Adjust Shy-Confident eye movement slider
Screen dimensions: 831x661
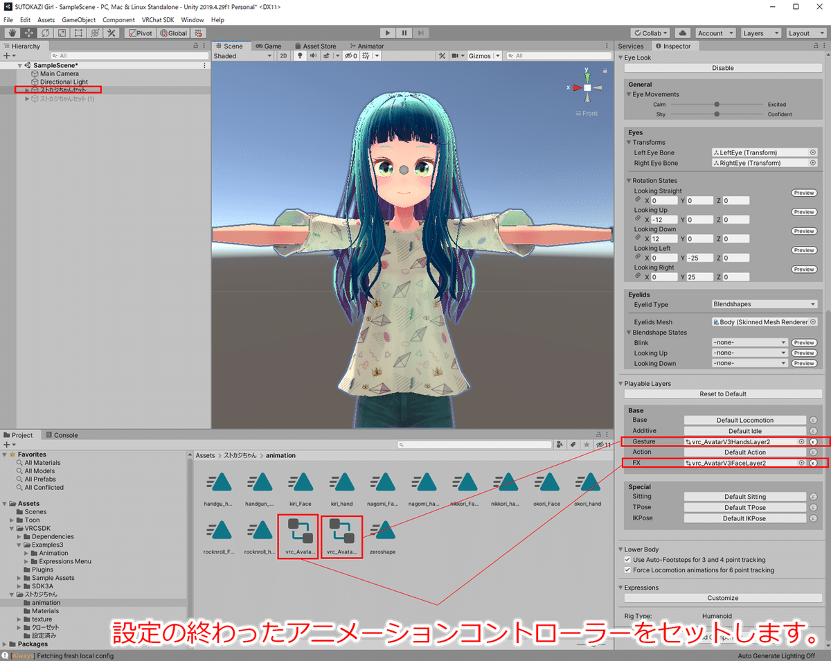pyautogui.click(x=717, y=114)
